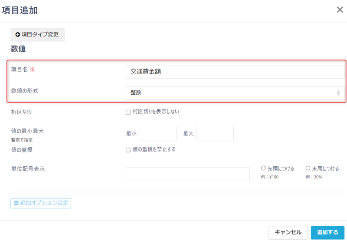Click the up-down arrows in the 整数 selector
The width and height of the screenshot is (347, 244).
click(x=338, y=93)
